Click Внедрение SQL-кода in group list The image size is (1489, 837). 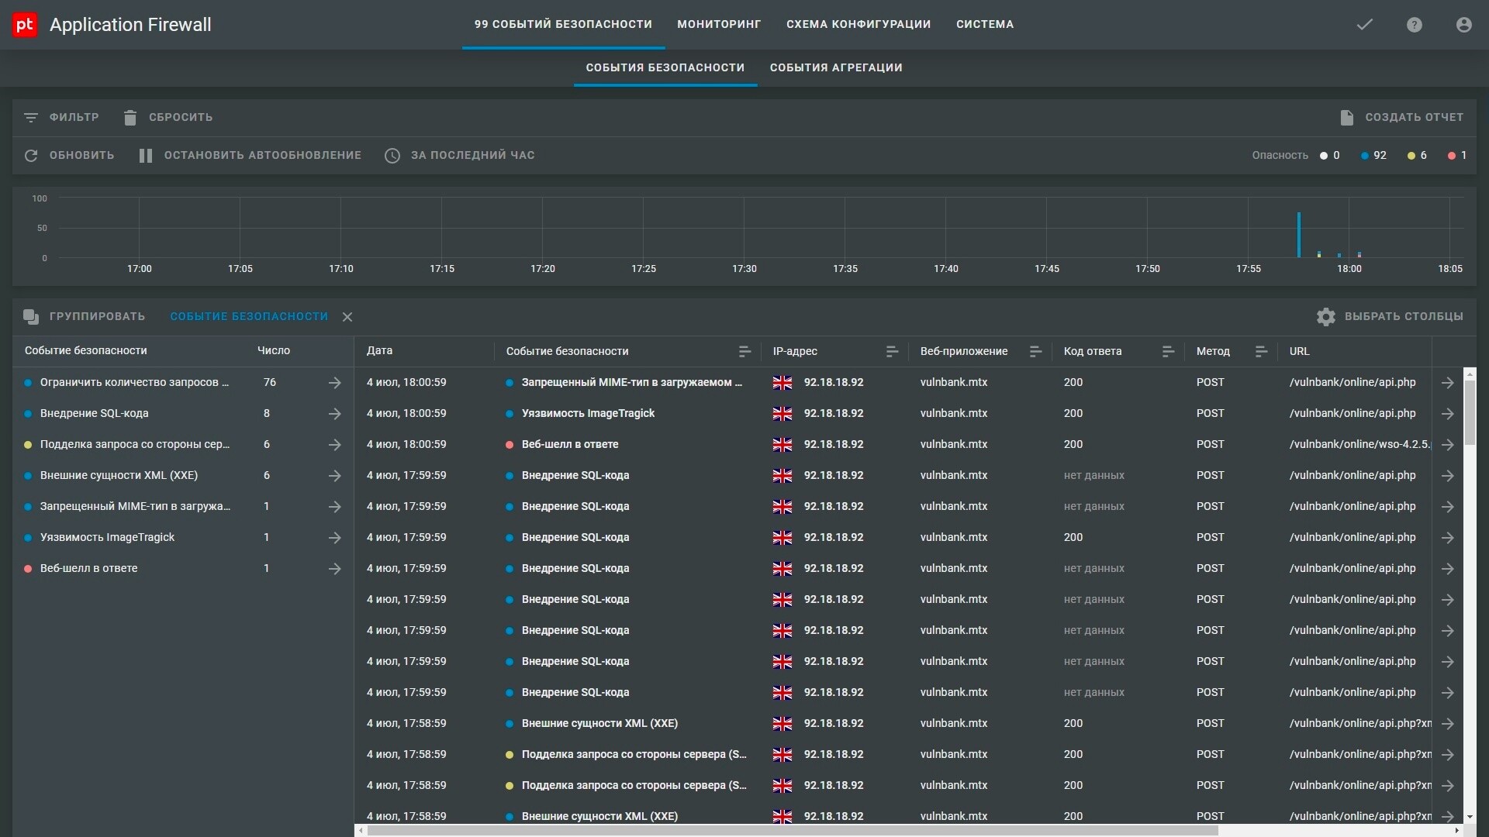(x=94, y=414)
